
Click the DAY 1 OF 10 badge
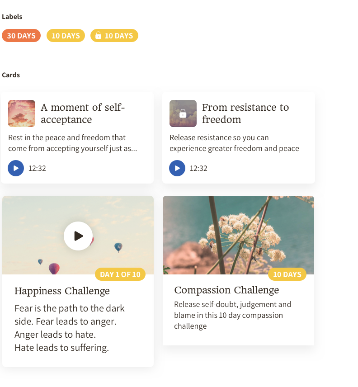point(120,274)
